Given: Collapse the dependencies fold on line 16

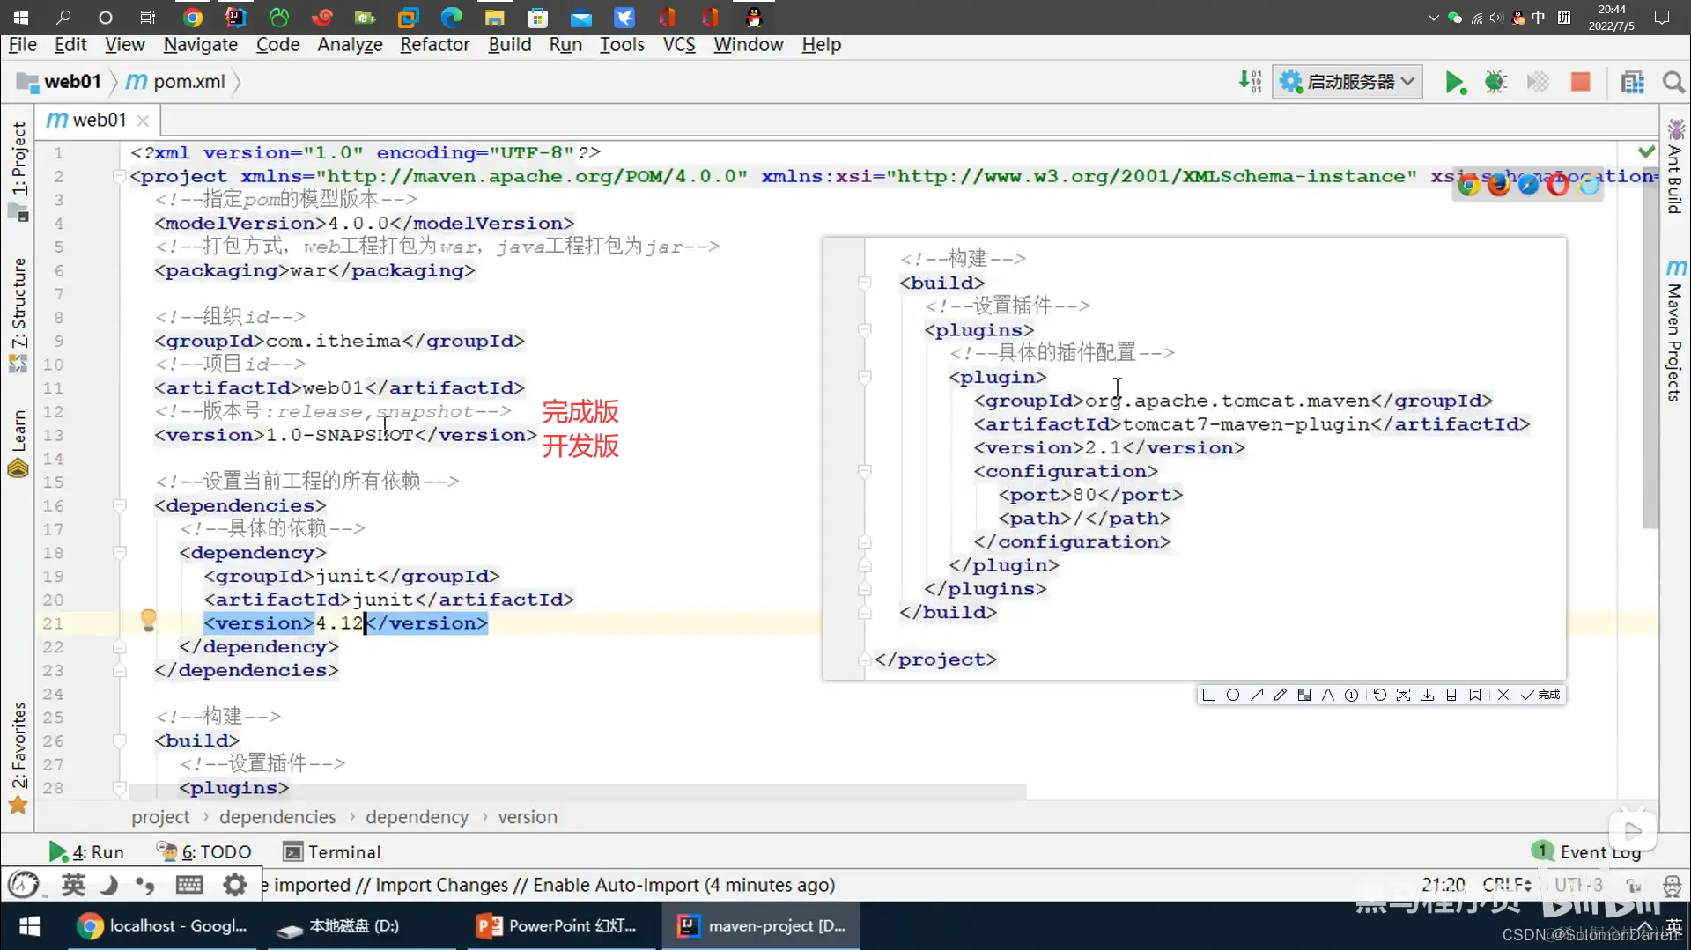Looking at the screenshot, I should click(x=119, y=505).
